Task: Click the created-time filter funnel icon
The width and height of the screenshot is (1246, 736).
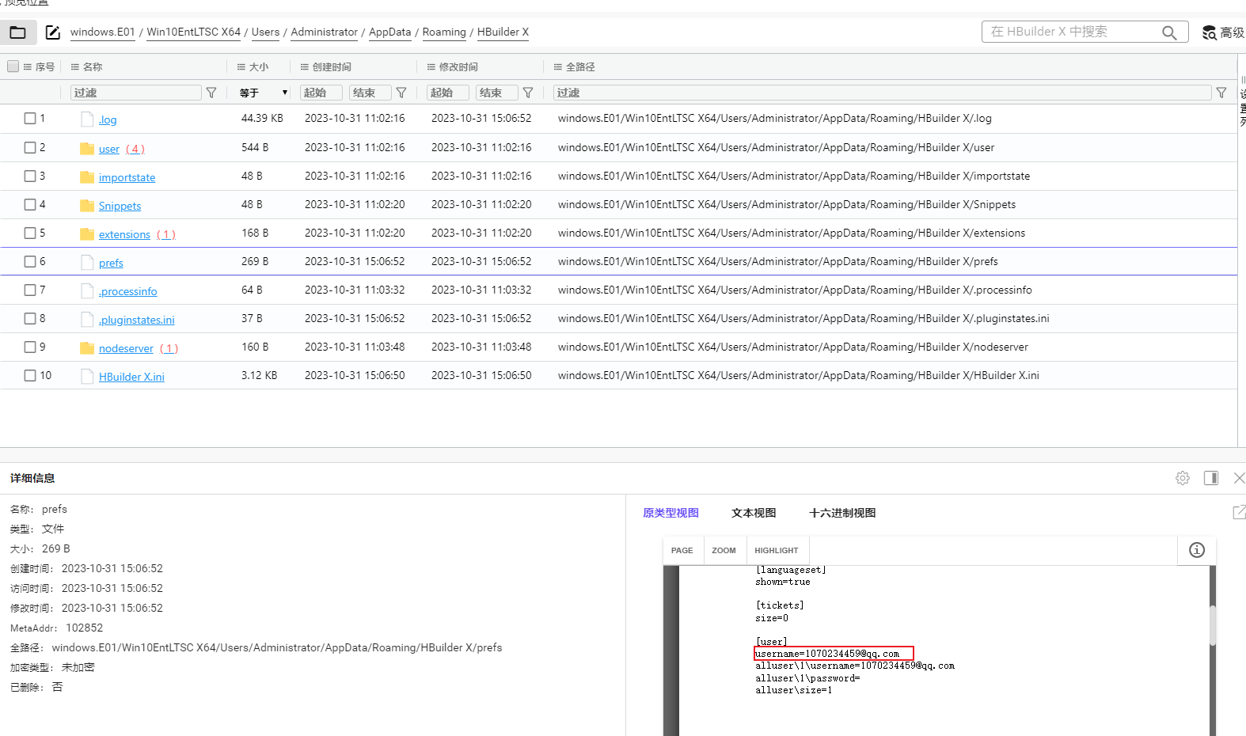Action: point(401,93)
